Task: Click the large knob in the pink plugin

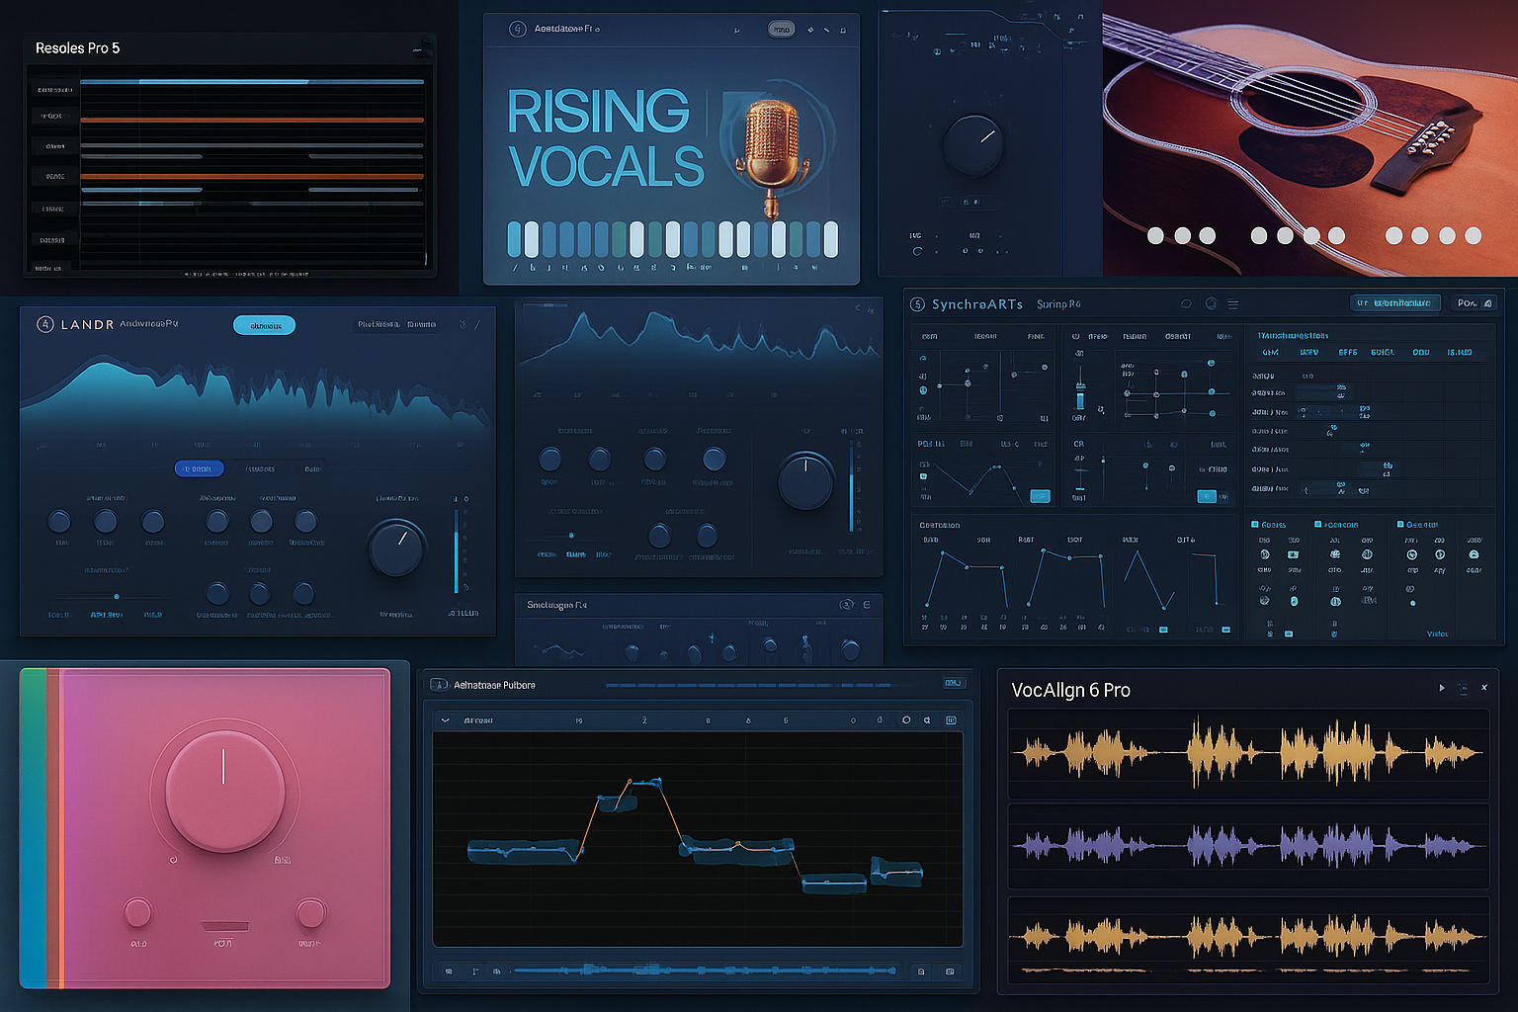Action: point(224,792)
